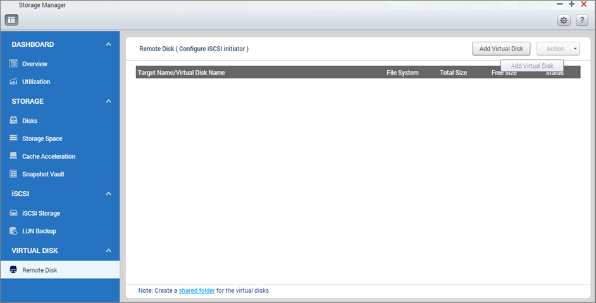596x303 pixels.
Task: Click the Storage Space icon
Action: pyautogui.click(x=13, y=139)
